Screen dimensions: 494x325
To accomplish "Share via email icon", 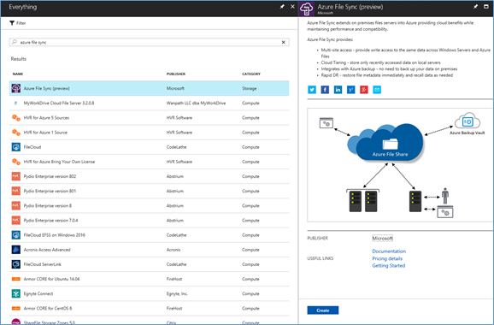I will click(377, 90).
